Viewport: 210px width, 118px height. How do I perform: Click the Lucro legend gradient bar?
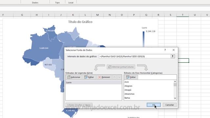(143, 39)
